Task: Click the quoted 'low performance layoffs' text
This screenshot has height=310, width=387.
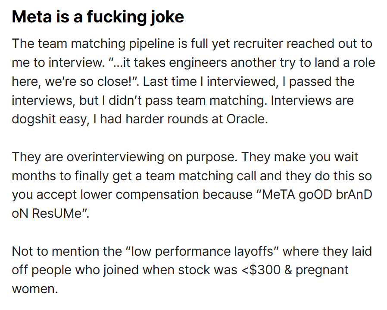Action: (x=202, y=252)
